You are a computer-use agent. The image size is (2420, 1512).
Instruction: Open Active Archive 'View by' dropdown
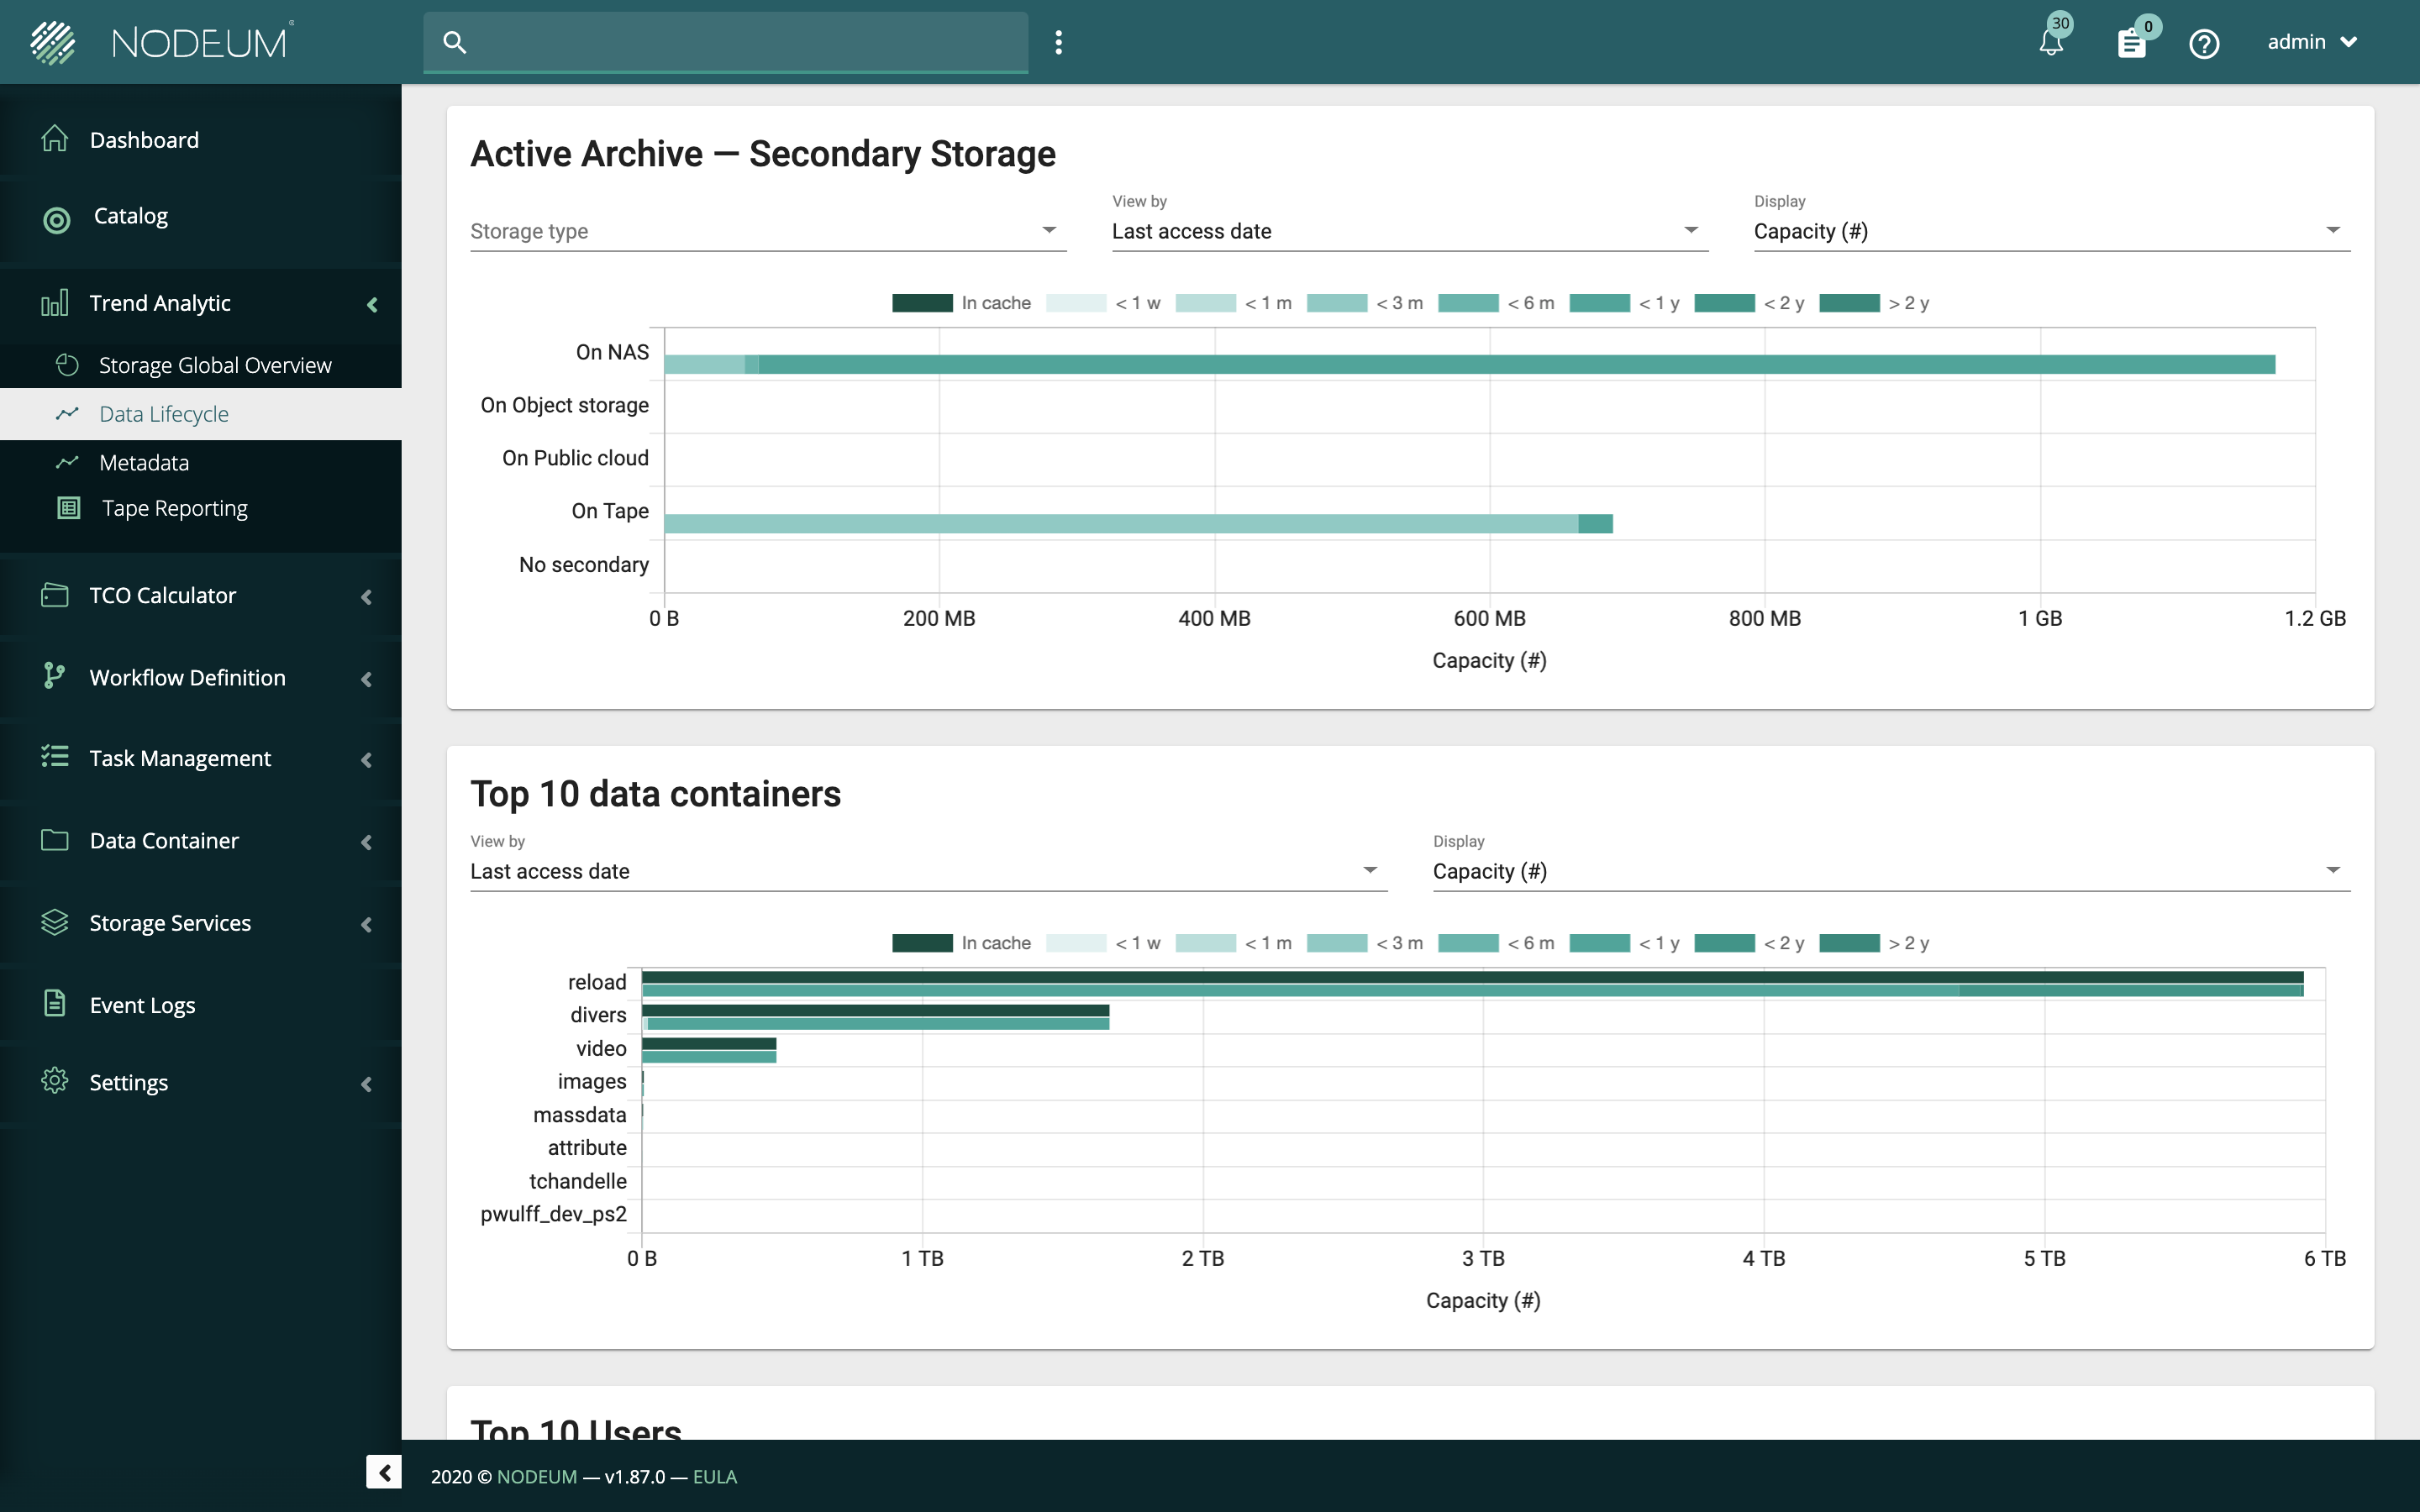[x=1408, y=231]
